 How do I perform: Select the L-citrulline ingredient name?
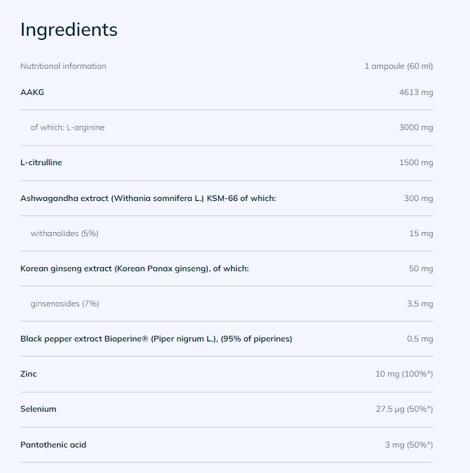click(41, 162)
